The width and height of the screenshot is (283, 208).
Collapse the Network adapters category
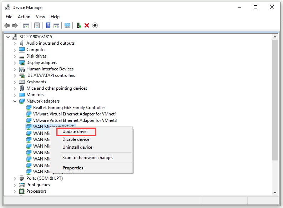point(15,101)
